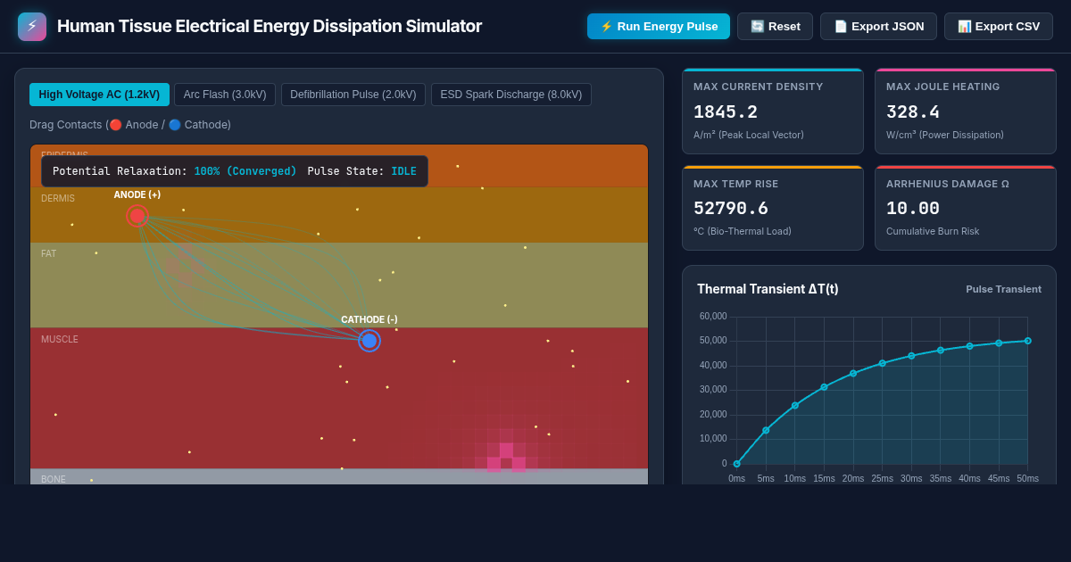Click the MUSCLE tissue layer label
Screen dimensions: 1071x562
[x=60, y=339]
